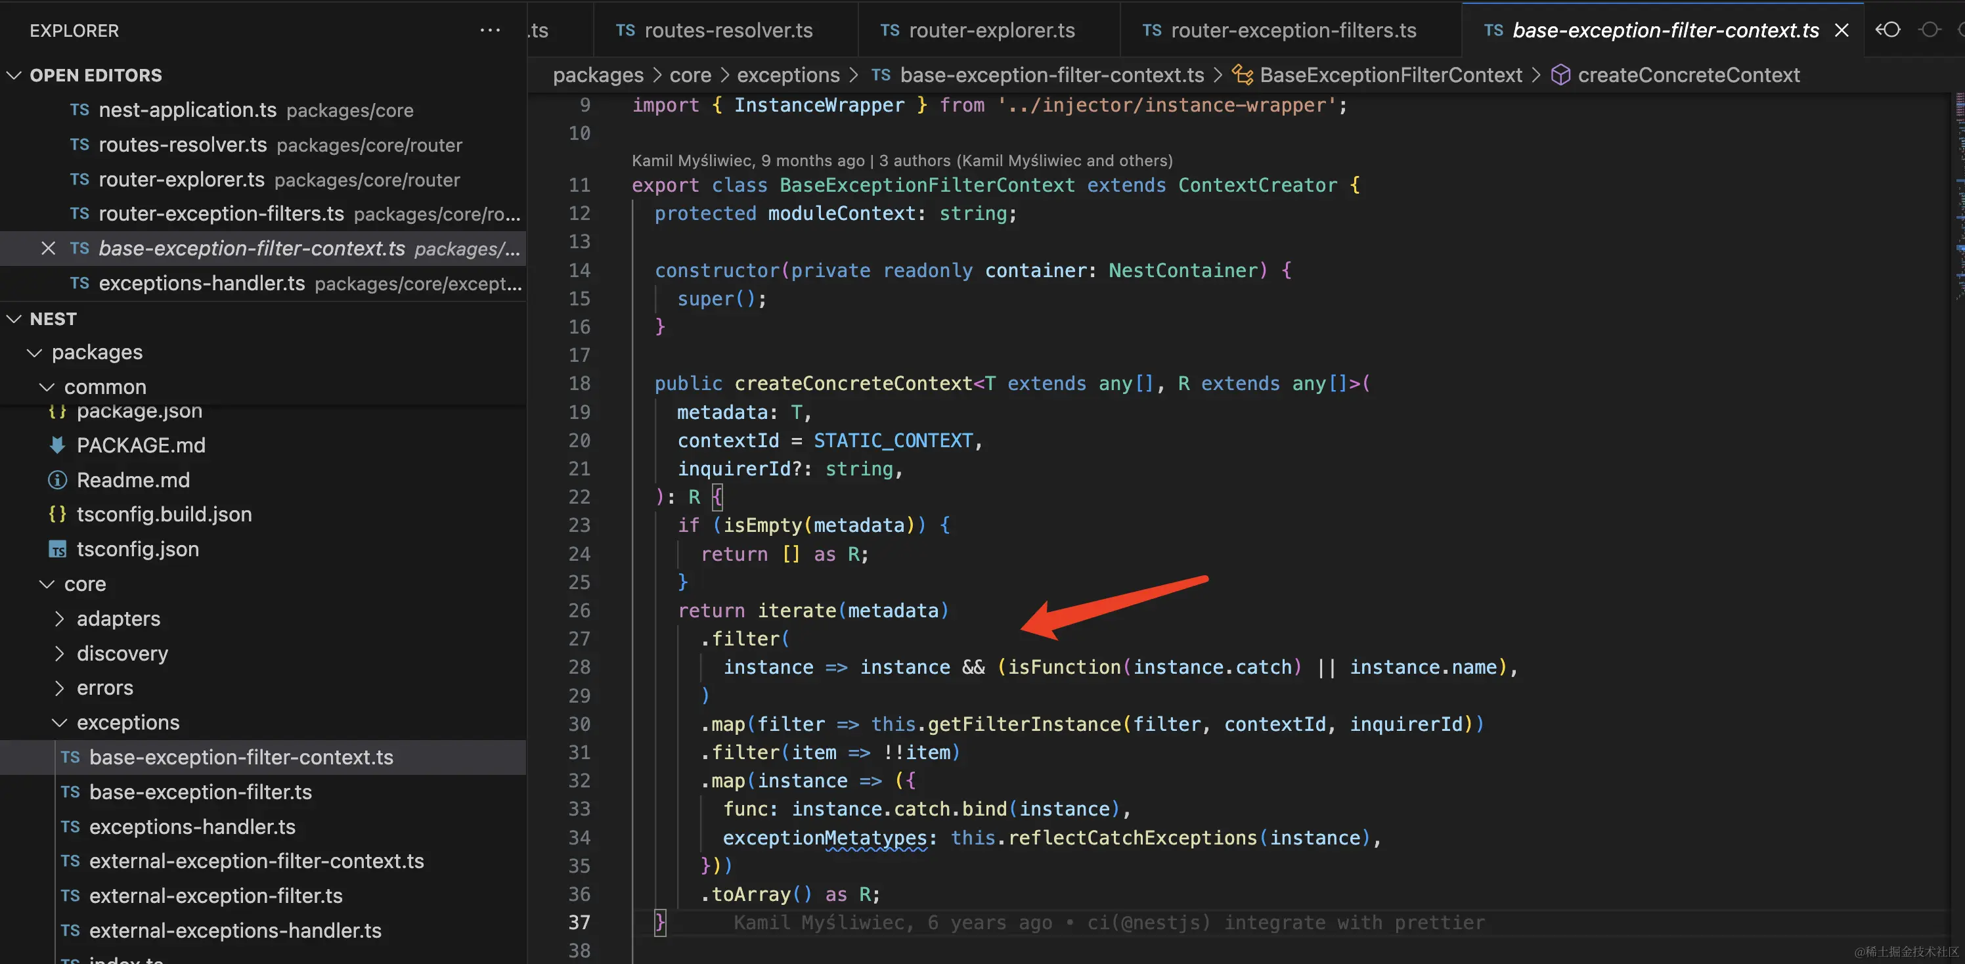Click TS icon in breadcrumb before file name
1965x964 pixels.
click(x=881, y=75)
